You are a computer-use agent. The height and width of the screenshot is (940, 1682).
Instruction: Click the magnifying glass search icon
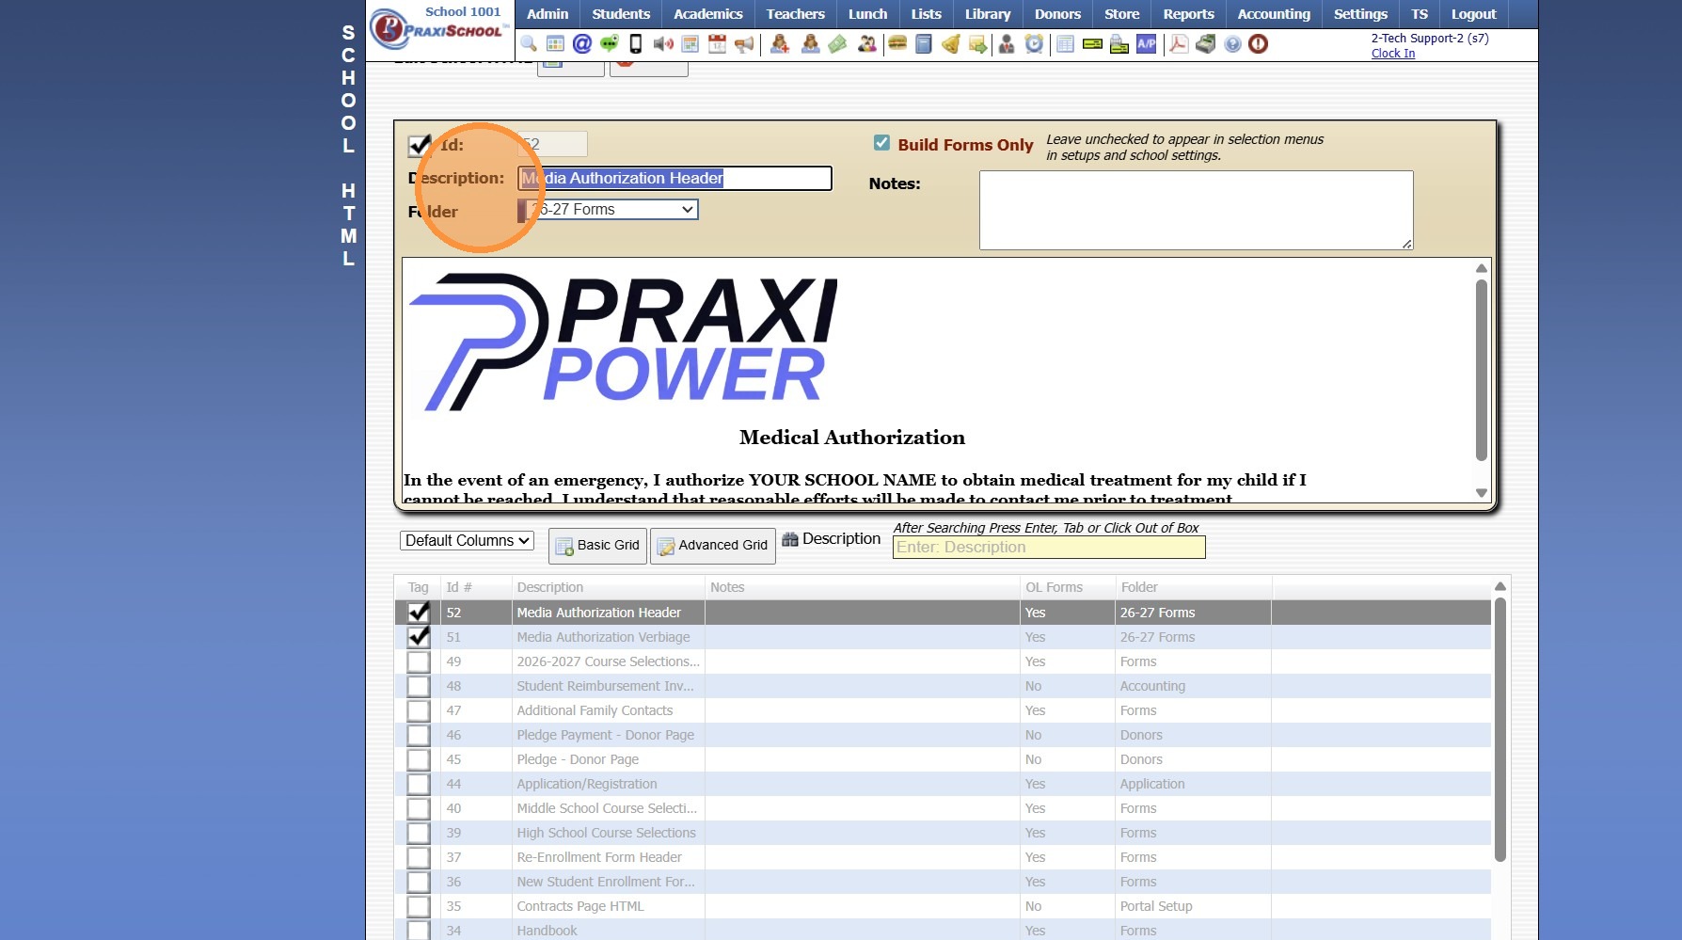click(529, 44)
